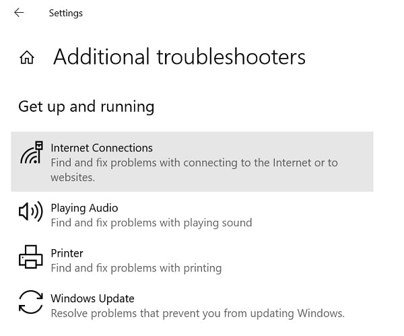Image resolution: width=404 pixels, height=336 pixels.
Task: Select the Internet Connections troubleshooter title
Action: (x=102, y=148)
